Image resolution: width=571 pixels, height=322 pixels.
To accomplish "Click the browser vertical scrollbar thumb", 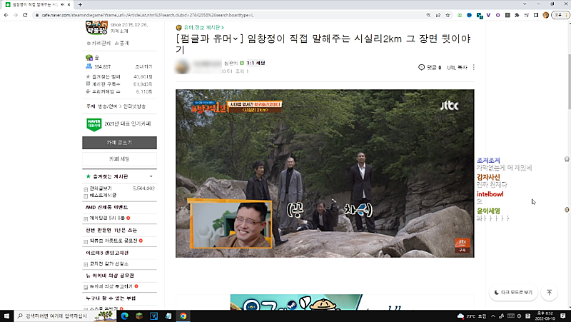I will (569, 81).
